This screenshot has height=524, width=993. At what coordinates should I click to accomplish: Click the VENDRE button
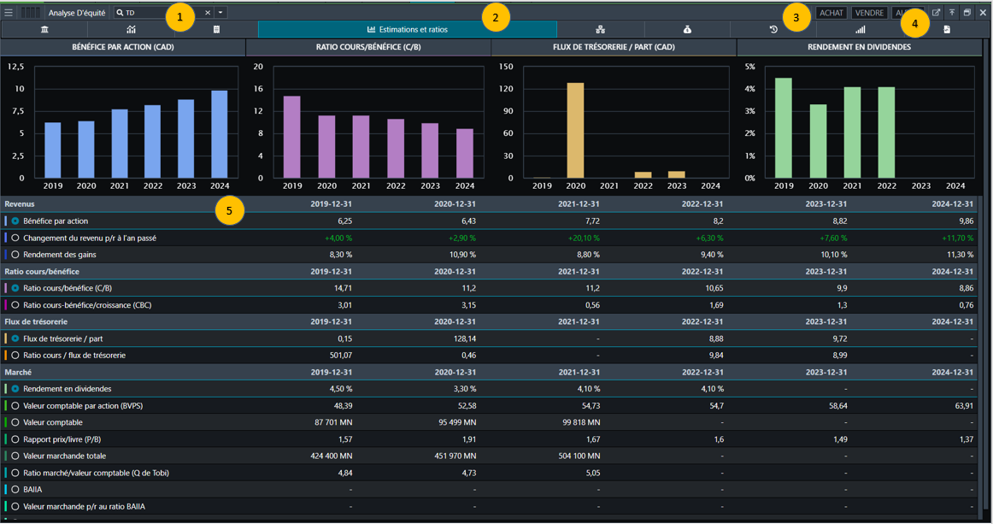point(870,13)
